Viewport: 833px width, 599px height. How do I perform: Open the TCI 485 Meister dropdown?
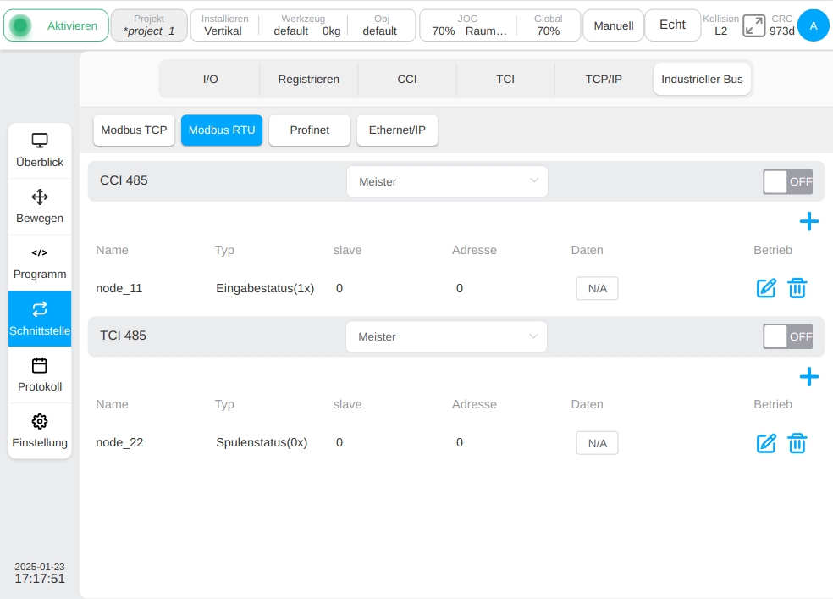(x=446, y=336)
